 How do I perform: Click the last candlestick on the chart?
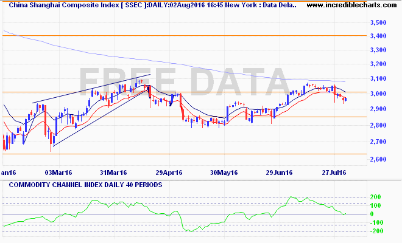pyautogui.click(x=346, y=99)
